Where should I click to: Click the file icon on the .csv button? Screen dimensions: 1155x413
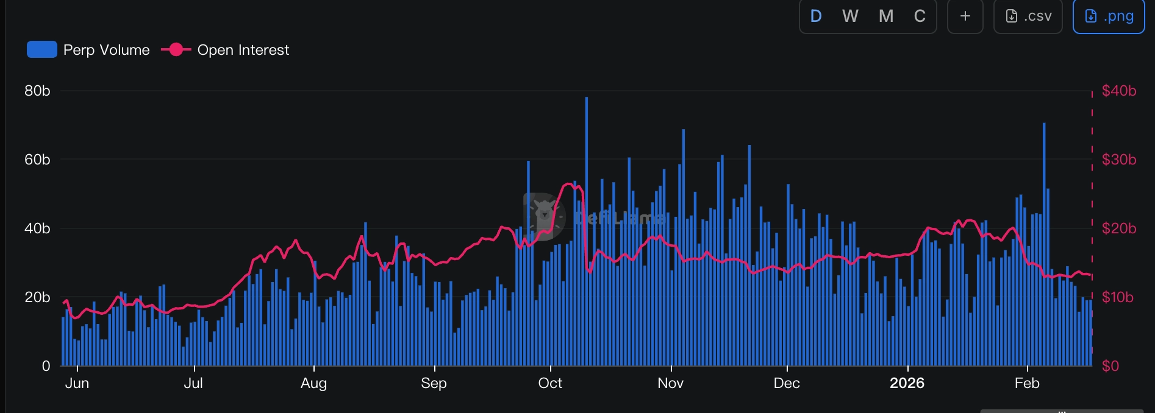pos(1011,16)
